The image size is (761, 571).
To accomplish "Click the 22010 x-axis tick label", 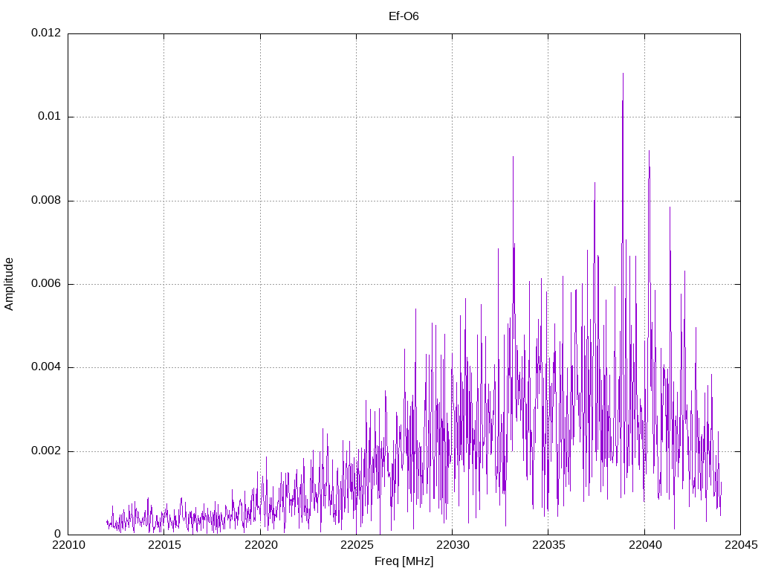I will click(x=68, y=545).
